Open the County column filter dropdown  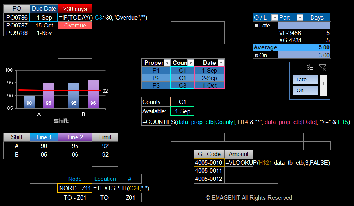point(190,63)
